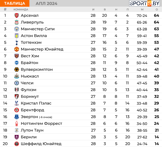This screenshot has height=147, width=162.
Task: Select the АПЛ 2024 tab label
Action: [x=47, y=3]
